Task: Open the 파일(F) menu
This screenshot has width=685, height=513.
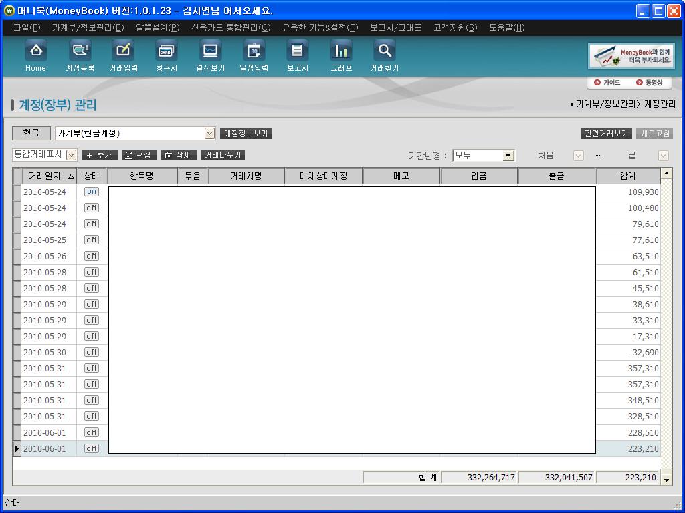Action: 27,27
